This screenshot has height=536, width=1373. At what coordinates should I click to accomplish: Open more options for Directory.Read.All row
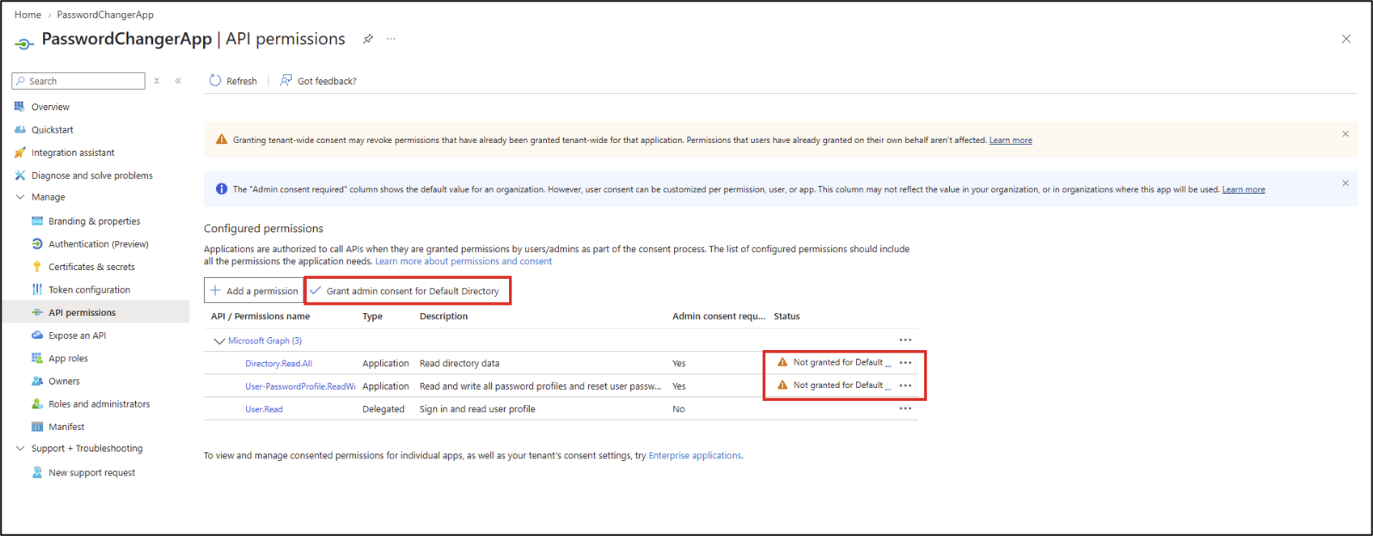[x=905, y=363]
